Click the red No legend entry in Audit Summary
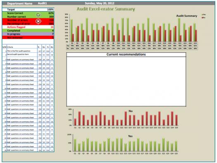The height and width of the screenshot is (163, 217). coord(203,18)
